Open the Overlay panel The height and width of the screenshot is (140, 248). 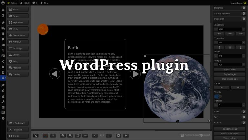point(18,74)
